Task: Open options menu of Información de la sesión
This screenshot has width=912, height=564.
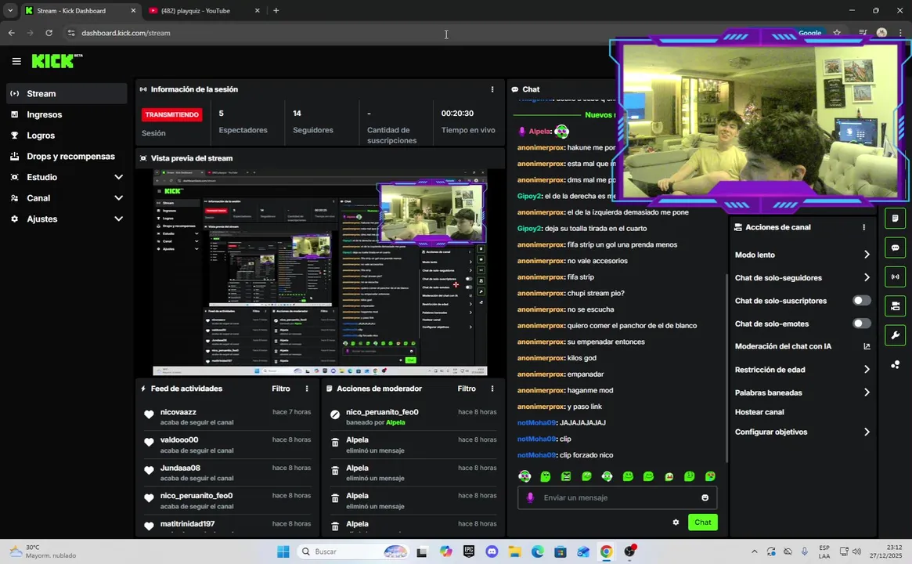Action: [x=492, y=89]
